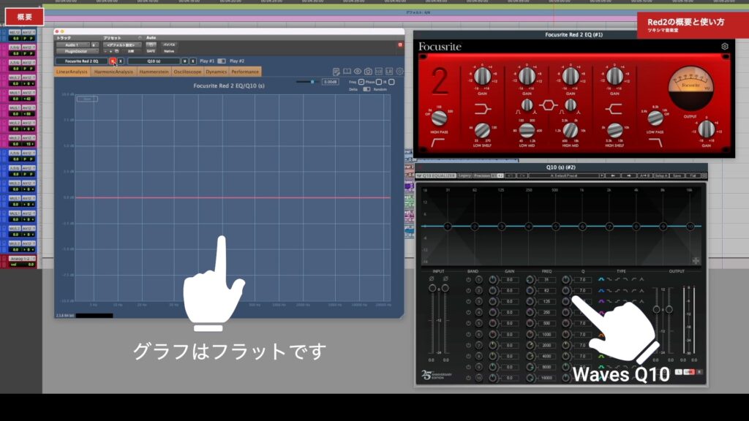Click Q10 band 1 frequency value field
Screen dimensions: 749x421
tap(546, 280)
